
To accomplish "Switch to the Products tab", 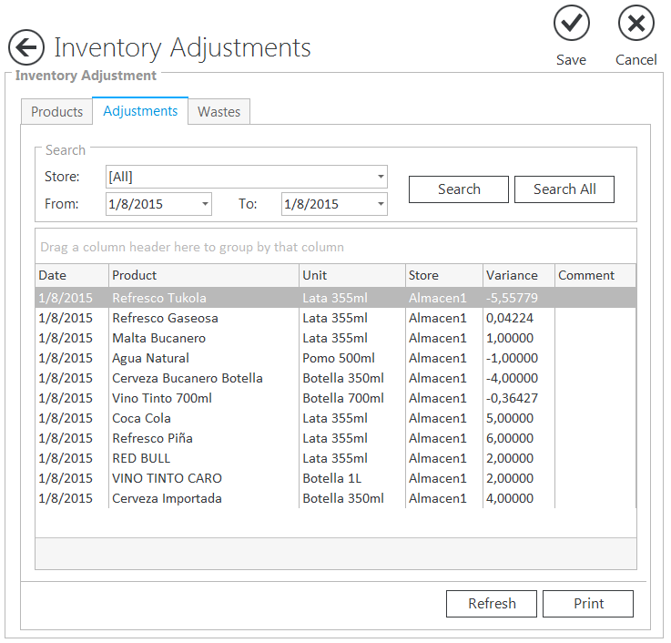I will tap(56, 112).
